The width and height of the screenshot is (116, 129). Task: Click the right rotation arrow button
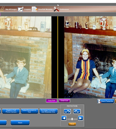point(81,118)
